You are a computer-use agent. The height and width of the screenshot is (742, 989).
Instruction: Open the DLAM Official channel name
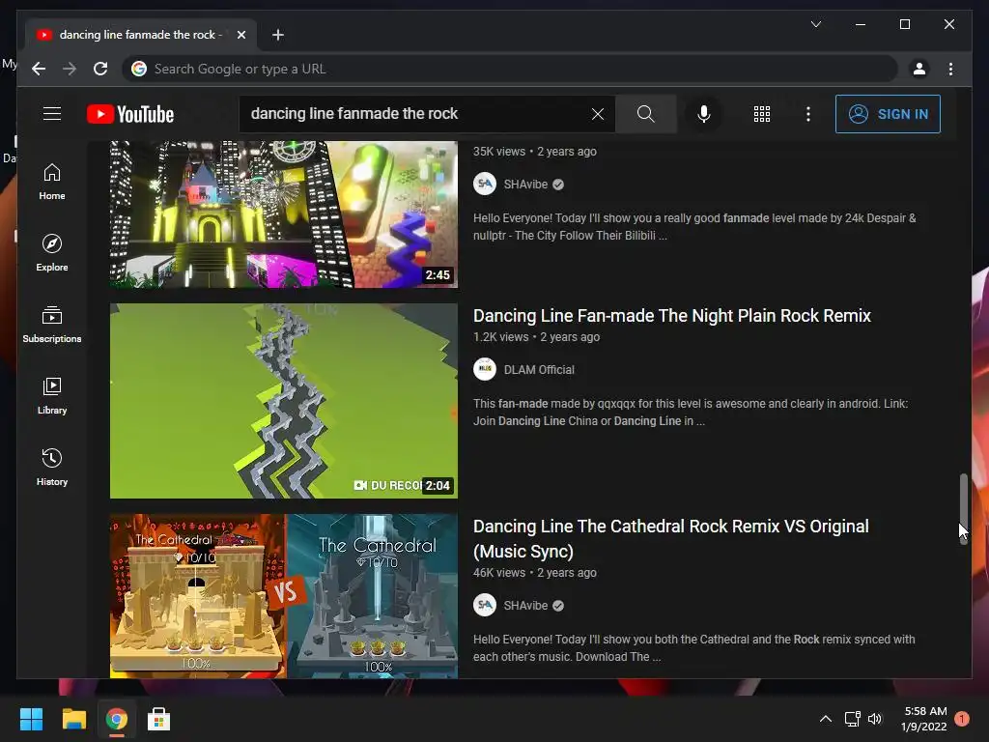(x=539, y=370)
